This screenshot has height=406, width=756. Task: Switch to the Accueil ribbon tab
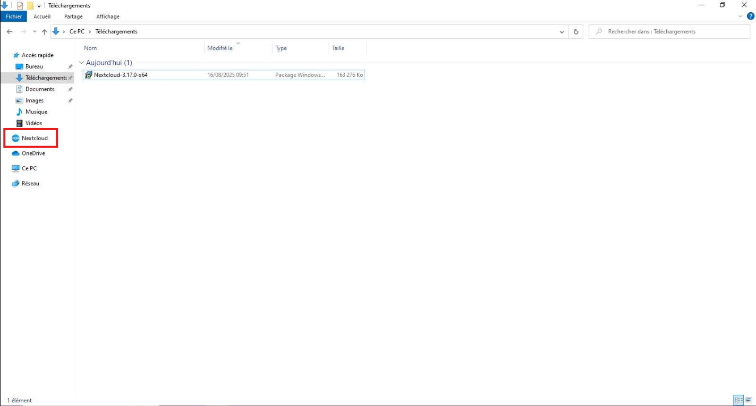tap(42, 16)
